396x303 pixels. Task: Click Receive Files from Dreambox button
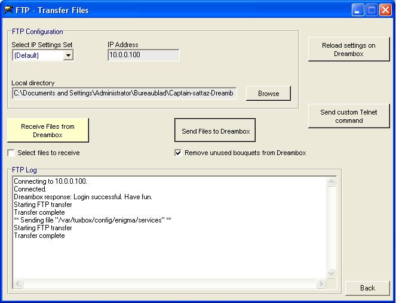click(x=48, y=131)
